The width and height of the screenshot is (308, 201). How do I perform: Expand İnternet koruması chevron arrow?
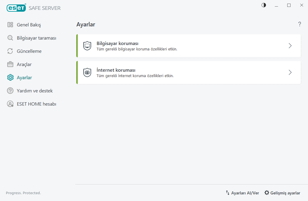point(290,73)
